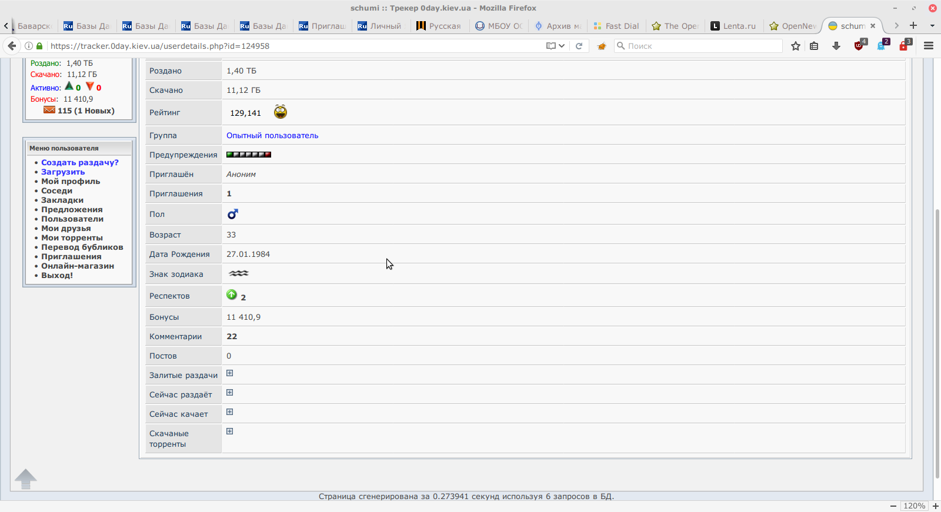Click the envelope messages icon in sidebar
Screen dimensions: 941x512
49,110
